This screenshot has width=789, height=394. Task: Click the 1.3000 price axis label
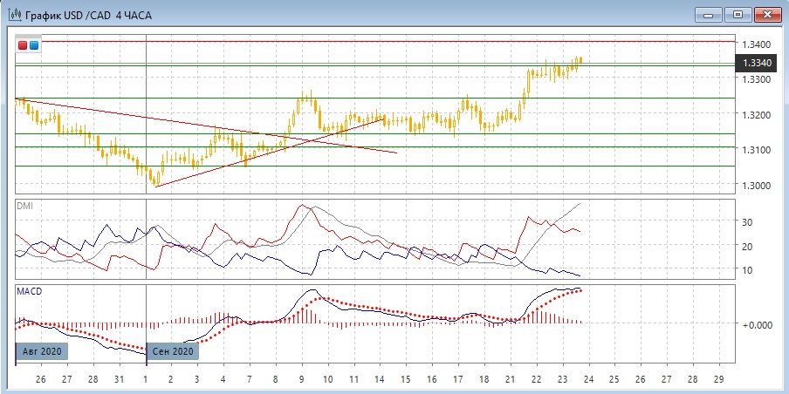pos(754,185)
